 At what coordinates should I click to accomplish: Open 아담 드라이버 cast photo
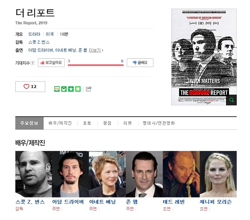(70, 174)
